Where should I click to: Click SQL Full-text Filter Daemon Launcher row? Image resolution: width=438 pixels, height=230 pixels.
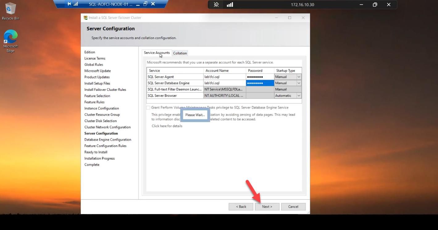point(175,89)
